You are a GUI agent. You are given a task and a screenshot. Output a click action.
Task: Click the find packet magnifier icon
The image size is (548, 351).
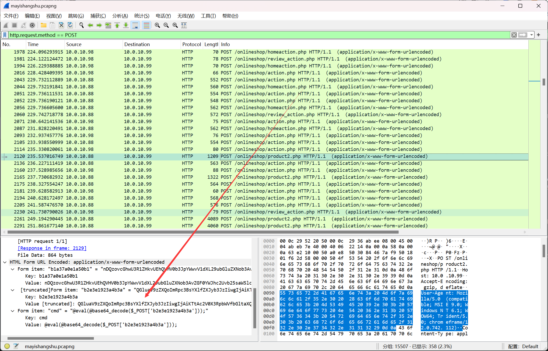coord(82,25)
